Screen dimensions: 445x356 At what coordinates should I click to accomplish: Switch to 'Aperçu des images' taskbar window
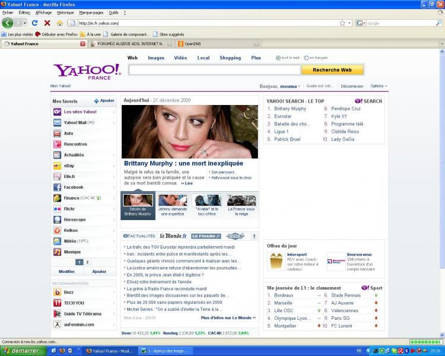point(166,351)
